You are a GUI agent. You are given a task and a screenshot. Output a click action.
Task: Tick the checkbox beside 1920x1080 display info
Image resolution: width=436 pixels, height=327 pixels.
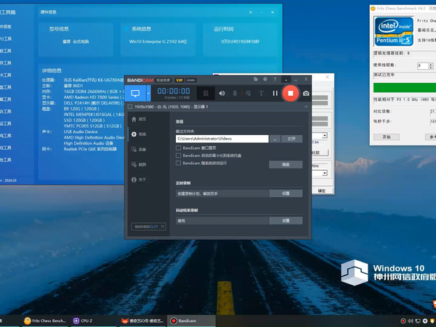coord(130,107)
